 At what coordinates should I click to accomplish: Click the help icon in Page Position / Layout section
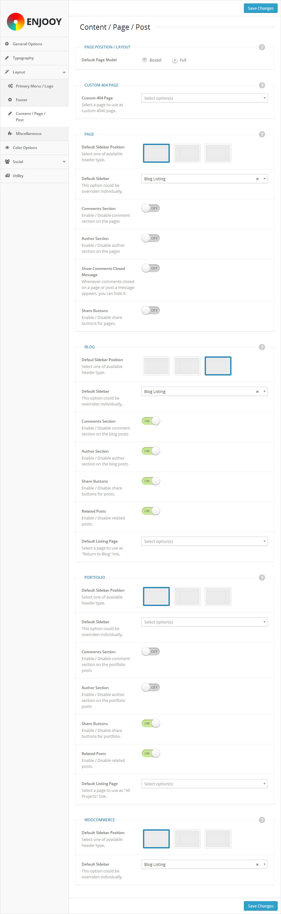point(262,47)
